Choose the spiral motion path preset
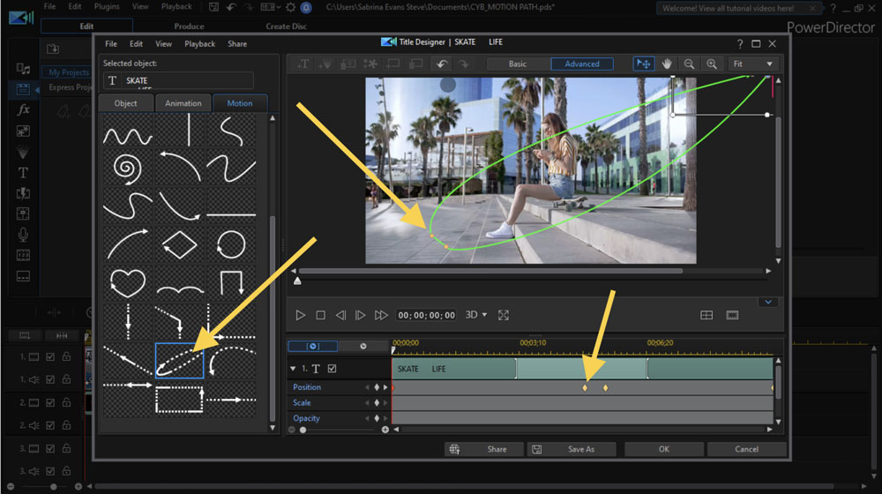The image size is (882, 494). coord(128,166)
